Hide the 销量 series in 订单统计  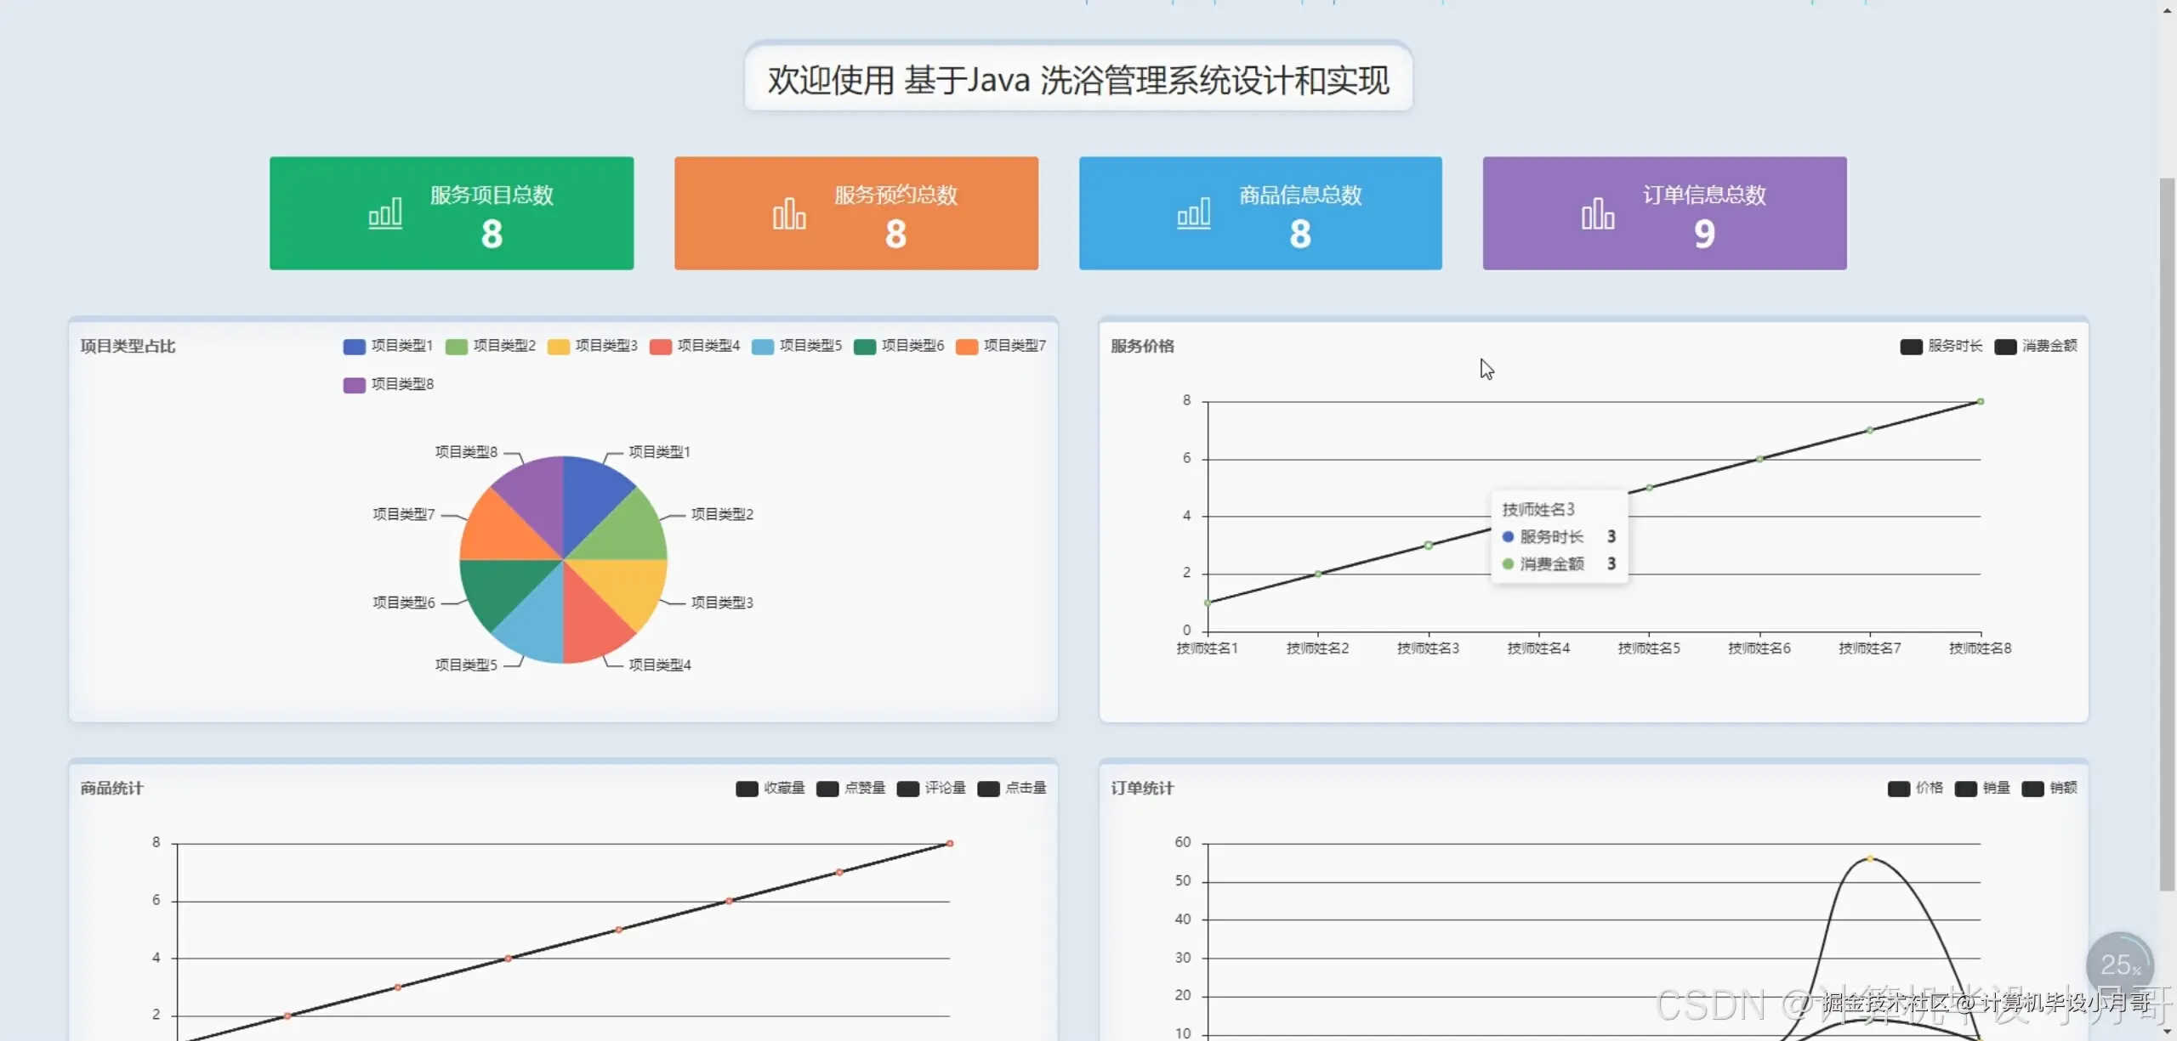click(1981, 789)
